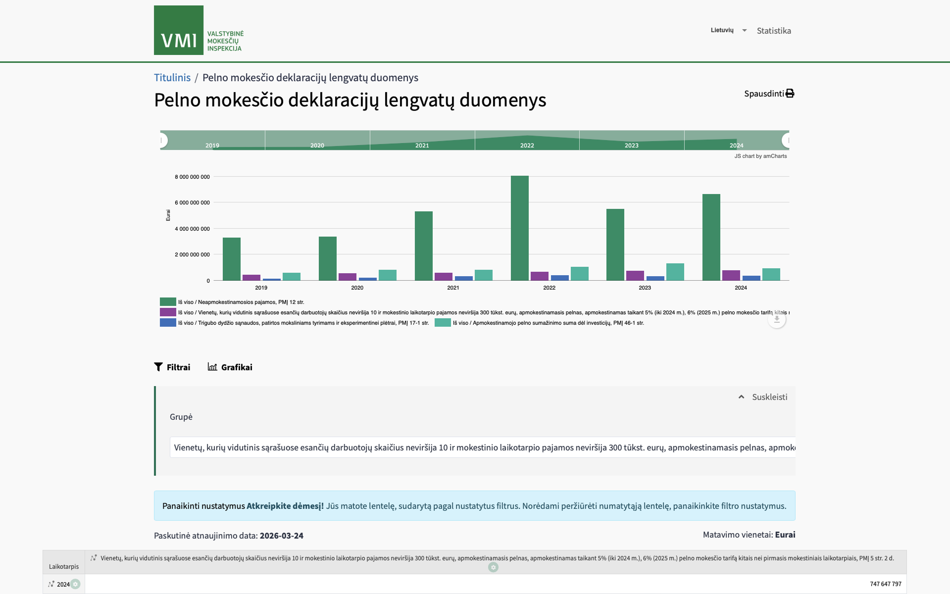This screenshot has height=594, width=950.
Task: Switch to the Filtrai tab
Action: click(172, 367)
